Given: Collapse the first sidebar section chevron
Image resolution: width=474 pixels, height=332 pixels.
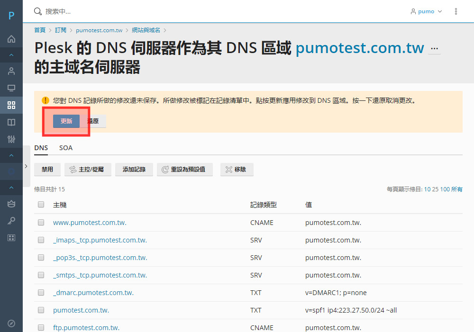Looking at the screenshot, I should (11, 55).
